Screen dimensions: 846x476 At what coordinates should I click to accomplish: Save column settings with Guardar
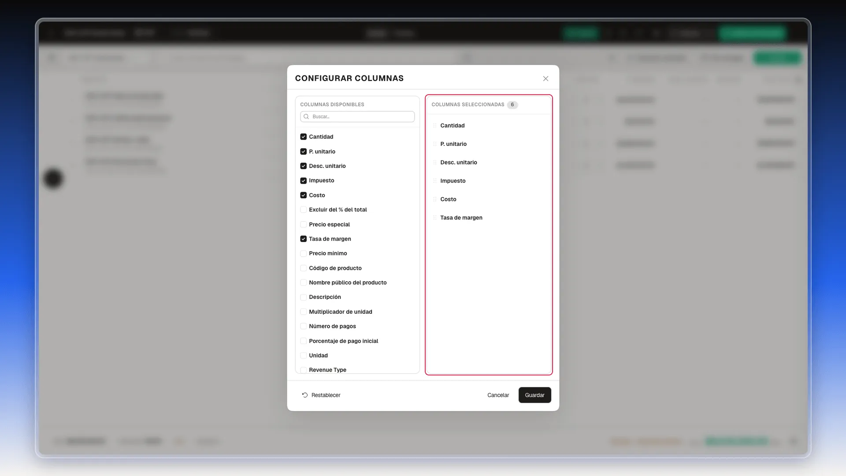[x=534, y=395]
